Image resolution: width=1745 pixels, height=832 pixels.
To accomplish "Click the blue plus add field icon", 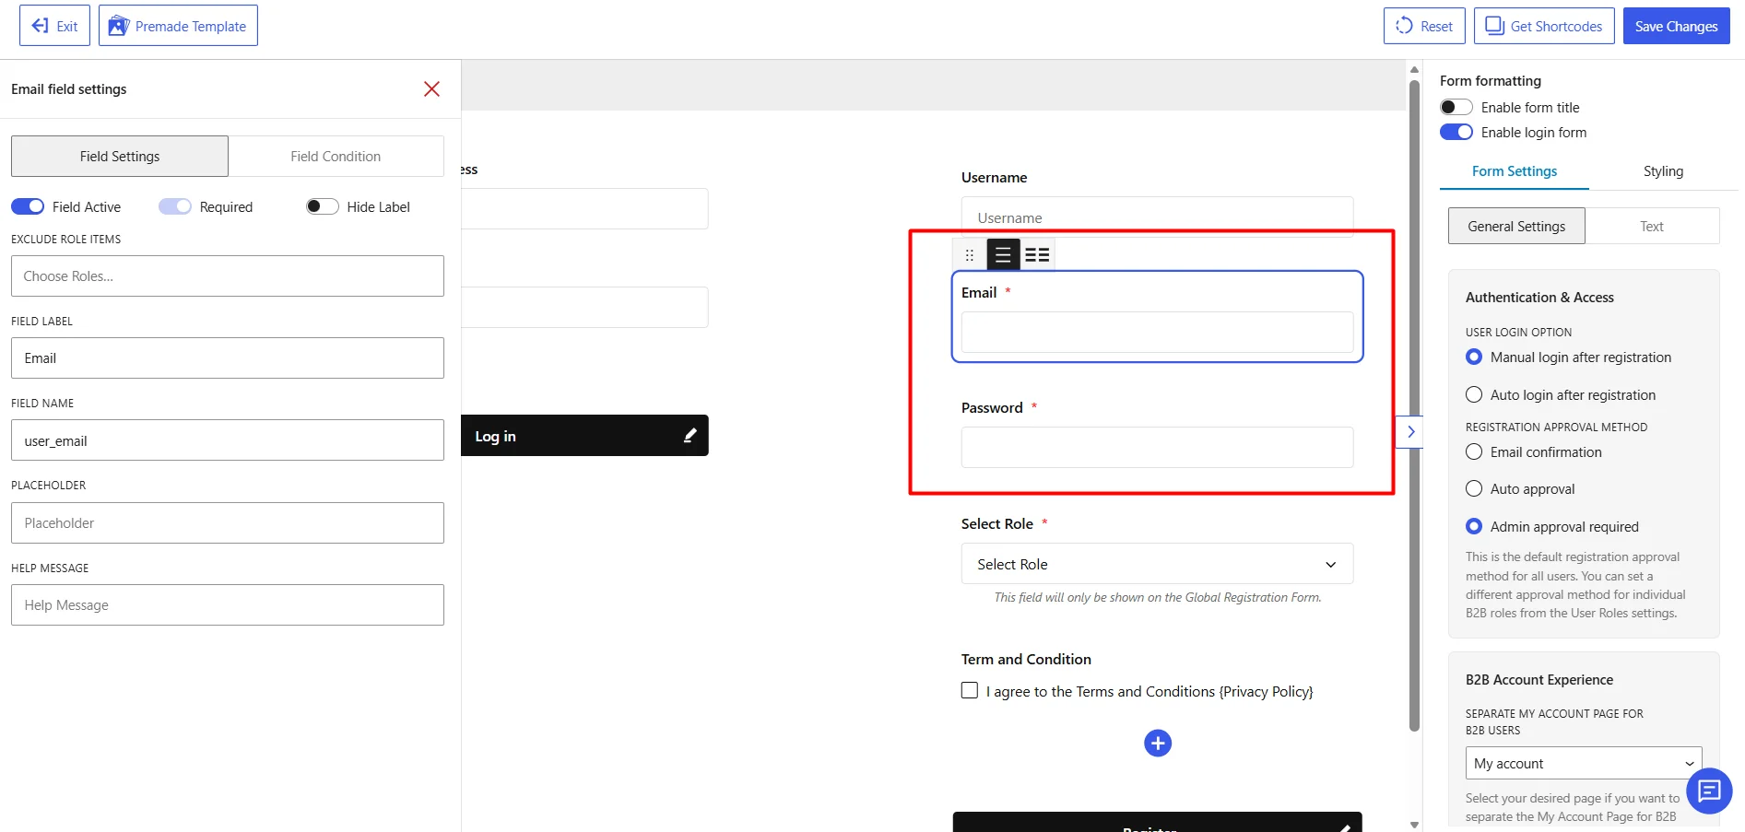I will tap(1158, 743).
